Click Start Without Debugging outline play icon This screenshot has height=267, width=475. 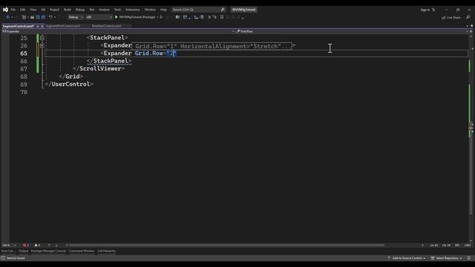[x=162, y=17]
